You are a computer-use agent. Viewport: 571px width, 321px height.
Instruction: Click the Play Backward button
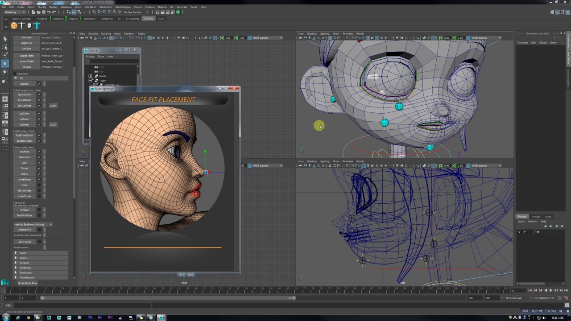click(545, 290)
